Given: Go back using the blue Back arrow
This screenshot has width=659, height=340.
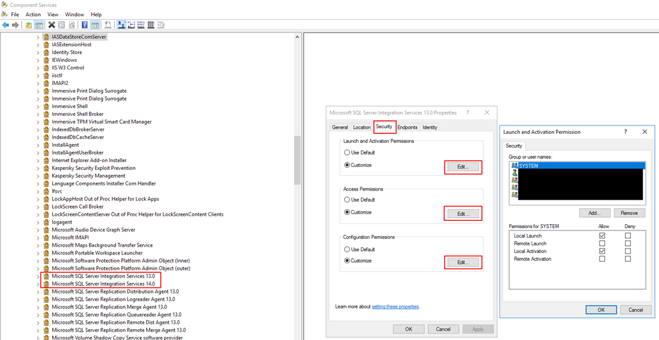Looking at the screenshot, I should click(x=5, y=25).
